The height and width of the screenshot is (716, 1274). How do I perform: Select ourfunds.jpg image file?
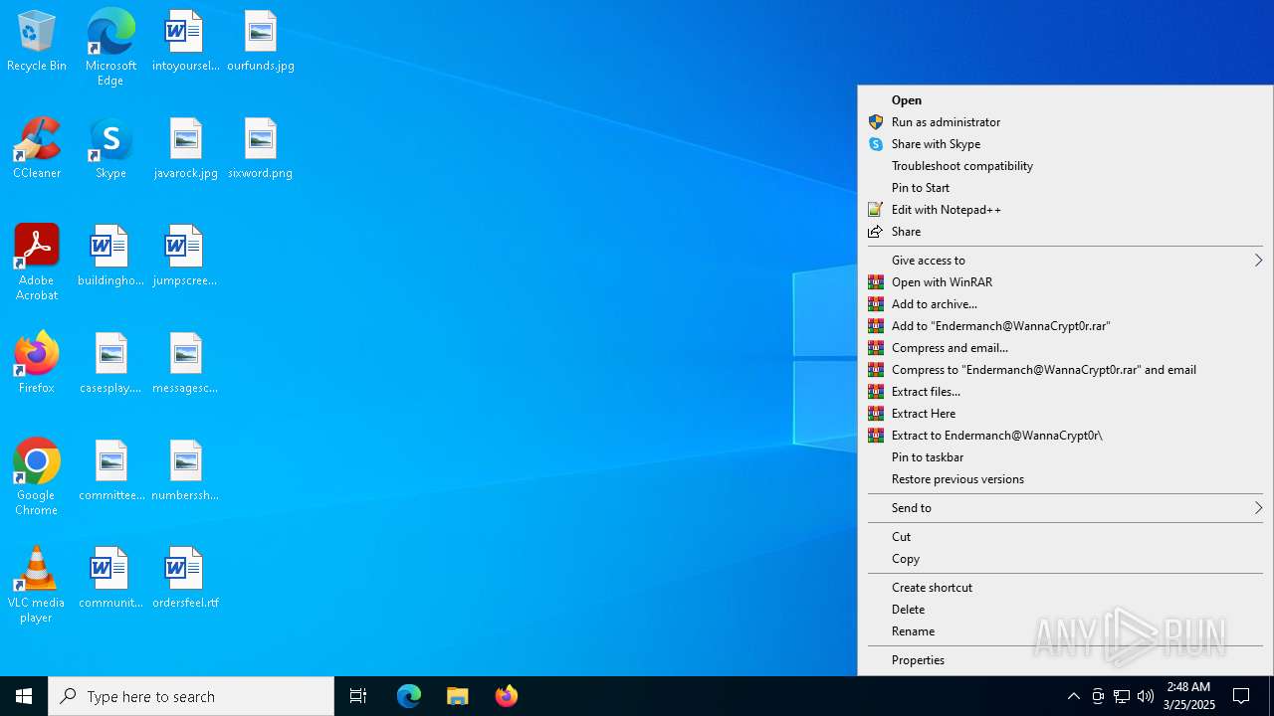(x=261, y=42)
